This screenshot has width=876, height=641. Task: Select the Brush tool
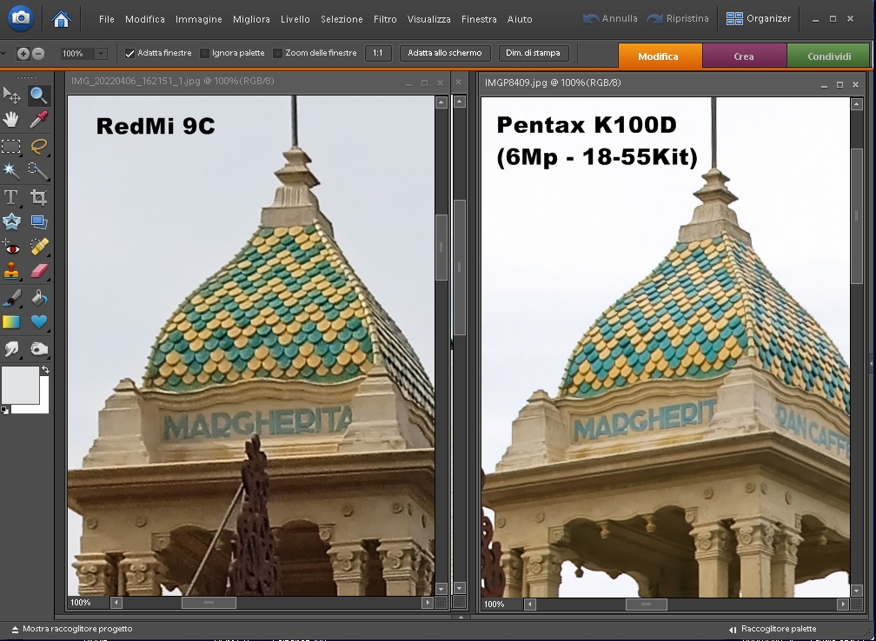[11, 298]
